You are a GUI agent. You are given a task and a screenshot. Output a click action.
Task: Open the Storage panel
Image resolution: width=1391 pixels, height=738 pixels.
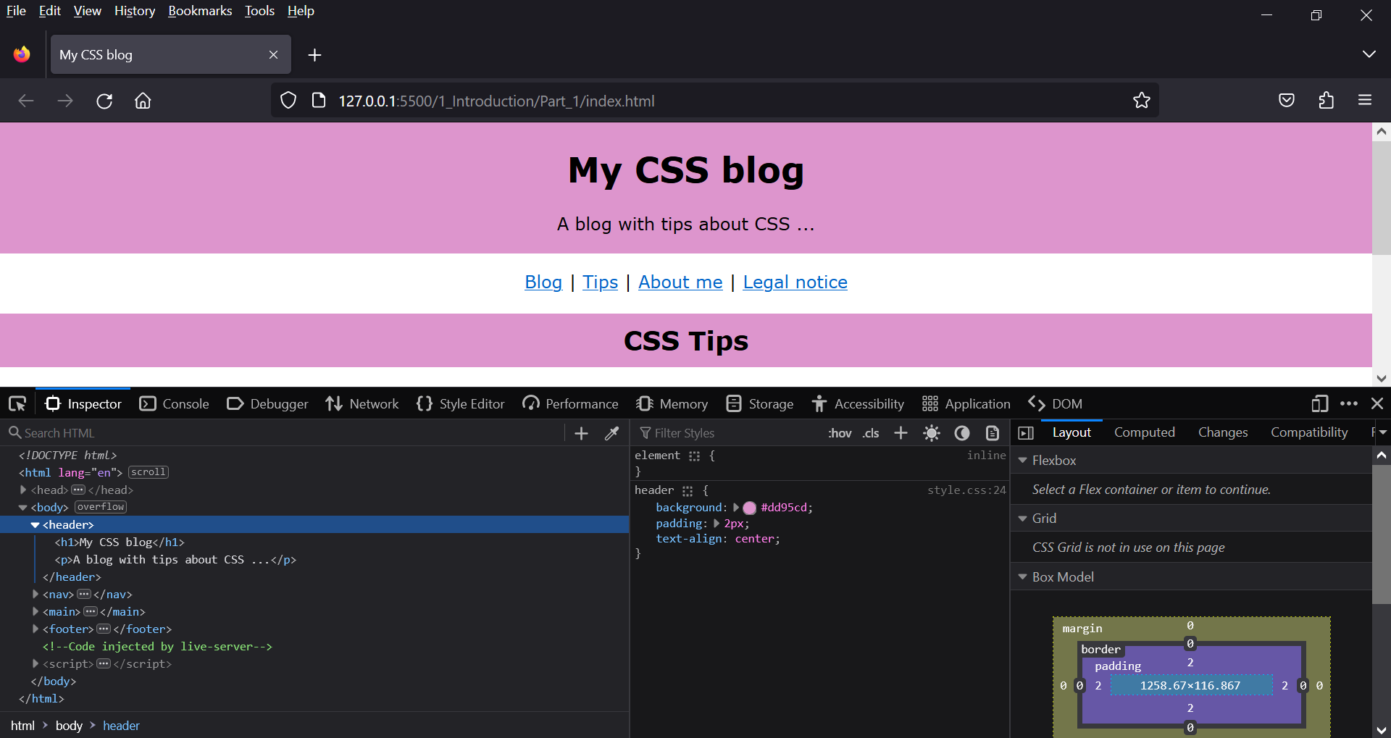[760, 403]
